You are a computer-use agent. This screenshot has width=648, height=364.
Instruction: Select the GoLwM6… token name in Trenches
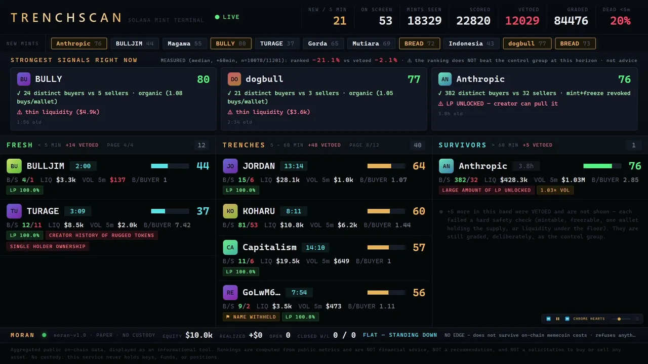pyautogui.click(x=261, y=292)
